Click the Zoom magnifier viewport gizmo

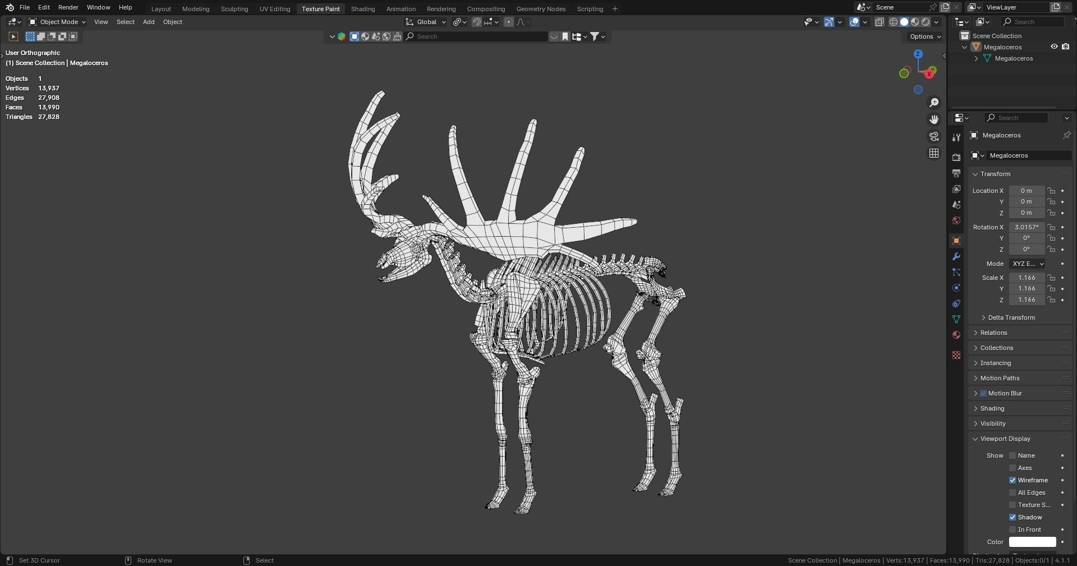point(934,103)
